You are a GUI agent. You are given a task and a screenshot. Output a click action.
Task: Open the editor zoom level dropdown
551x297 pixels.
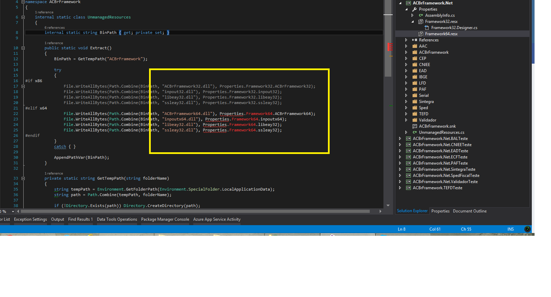13,211
